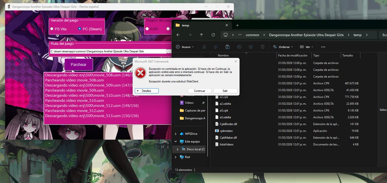Click the red error icon in the dialog
This screenshot has width=387, height=183.
(140, 73)
